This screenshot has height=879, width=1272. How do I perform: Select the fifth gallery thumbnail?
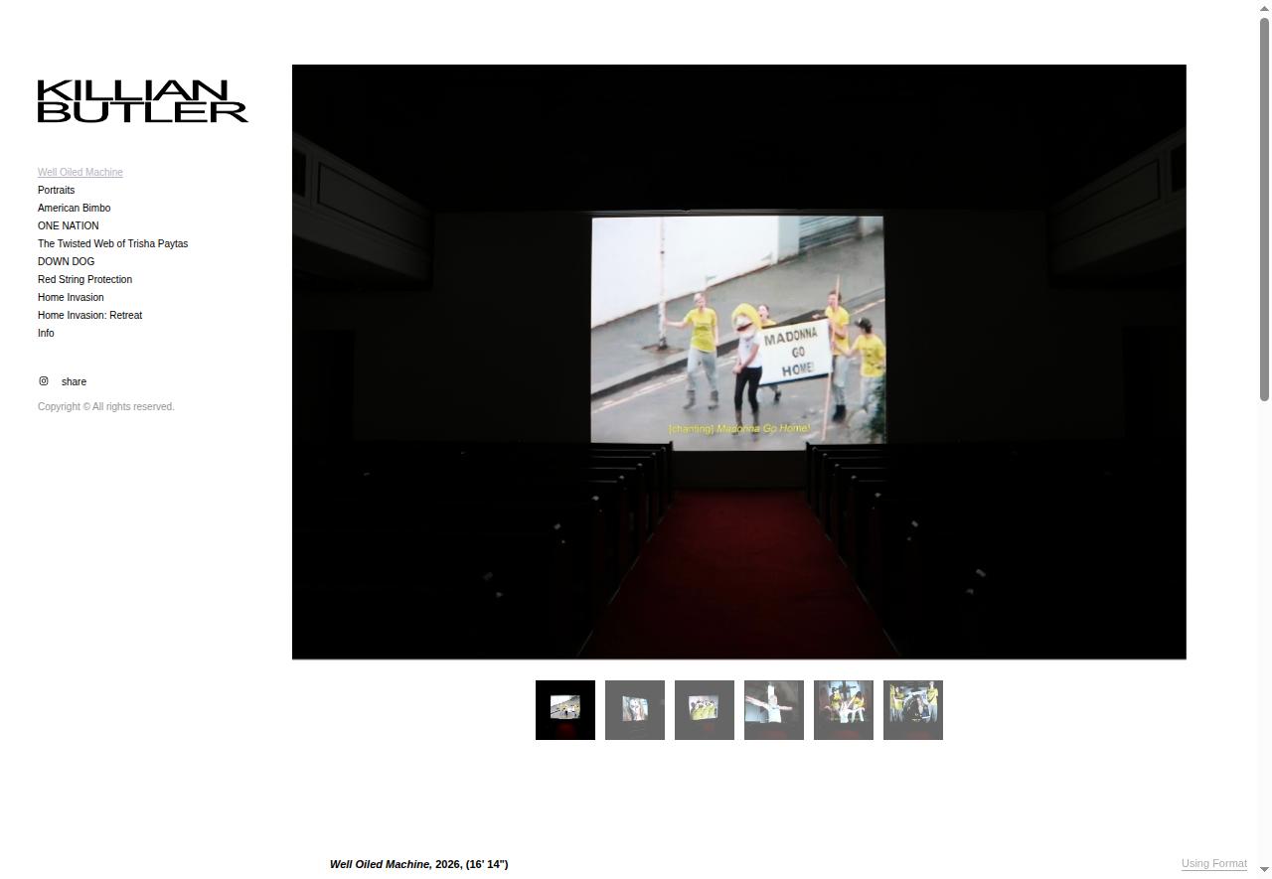(844, 710)
